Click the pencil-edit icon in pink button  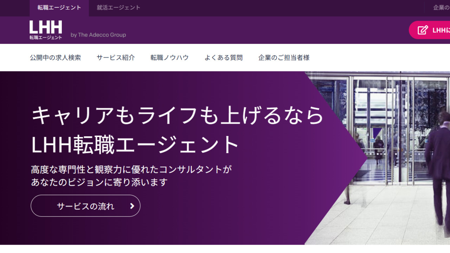[x=423, y=30]
